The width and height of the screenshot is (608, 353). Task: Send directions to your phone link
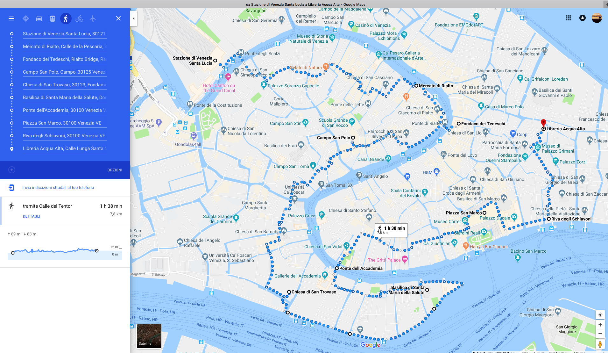coord(58,188)
